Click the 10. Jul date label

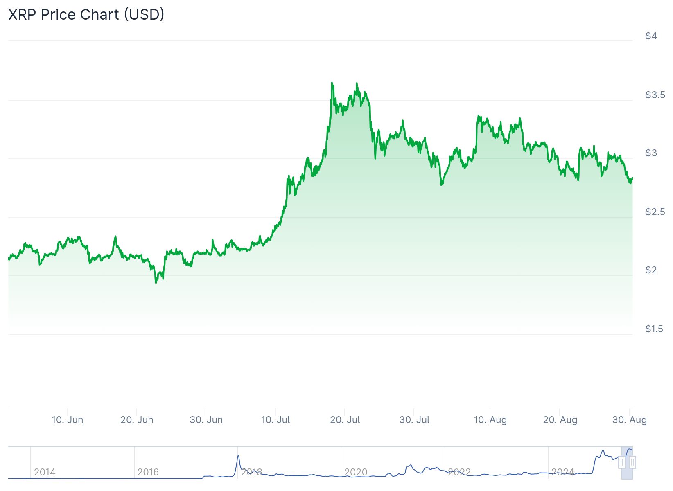tap(276, 420)
